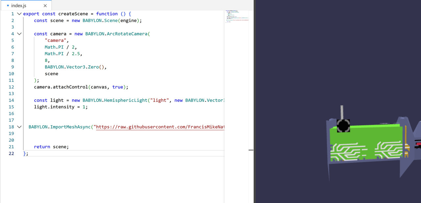This screenshot has width=421, height=203.
Task: Click line number 18 in the gutter
Action: [x=11, y=127]
